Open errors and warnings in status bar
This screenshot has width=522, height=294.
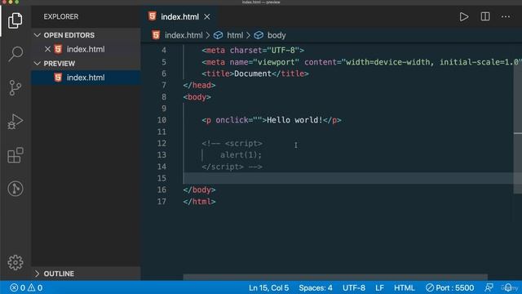[x=26, y=287]
